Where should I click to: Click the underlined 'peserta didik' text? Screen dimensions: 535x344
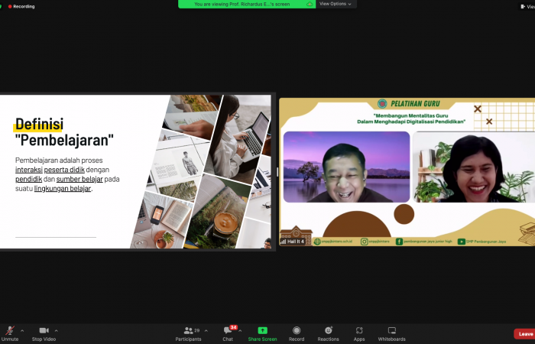[64, 170]
